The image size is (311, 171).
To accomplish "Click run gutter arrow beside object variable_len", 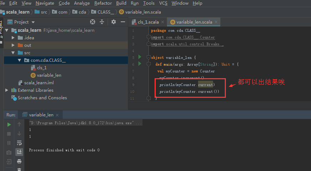I will (140, 57).
